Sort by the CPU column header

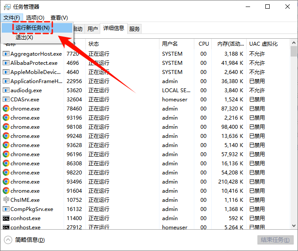pyautogui.click(x=203, y=44)
